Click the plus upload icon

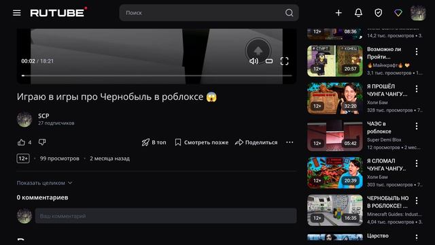coord(338,13)
